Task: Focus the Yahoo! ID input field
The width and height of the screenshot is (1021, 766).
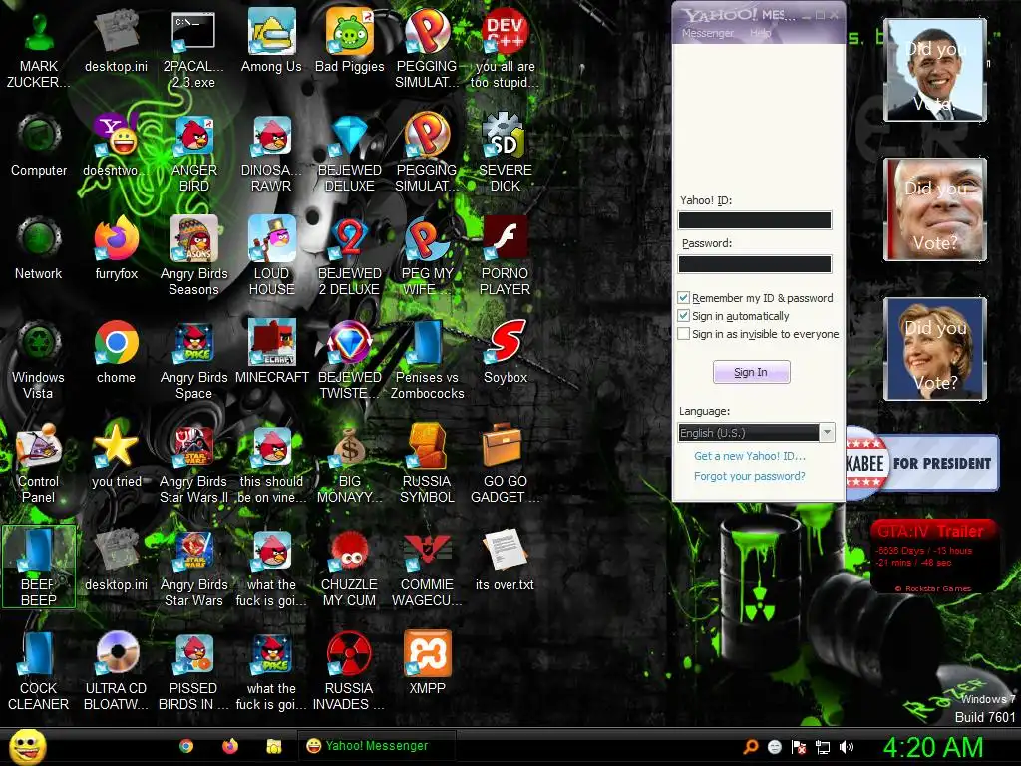Action: [755, 220]
